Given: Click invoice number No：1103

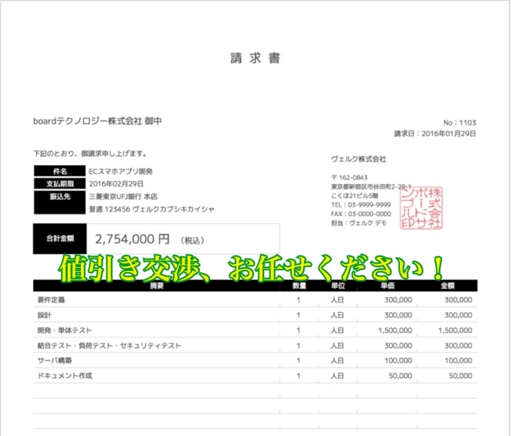Looking at the screenshot, I should tap(460, 123).
